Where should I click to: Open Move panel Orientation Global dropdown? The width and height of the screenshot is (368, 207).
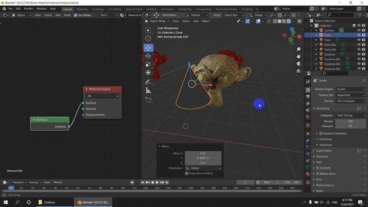(203, 168)
